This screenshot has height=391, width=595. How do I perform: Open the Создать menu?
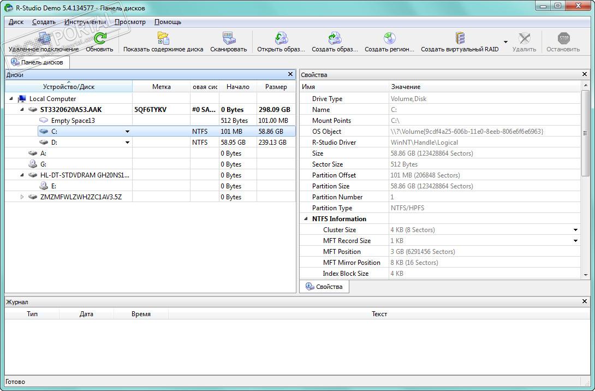(44, 22)
